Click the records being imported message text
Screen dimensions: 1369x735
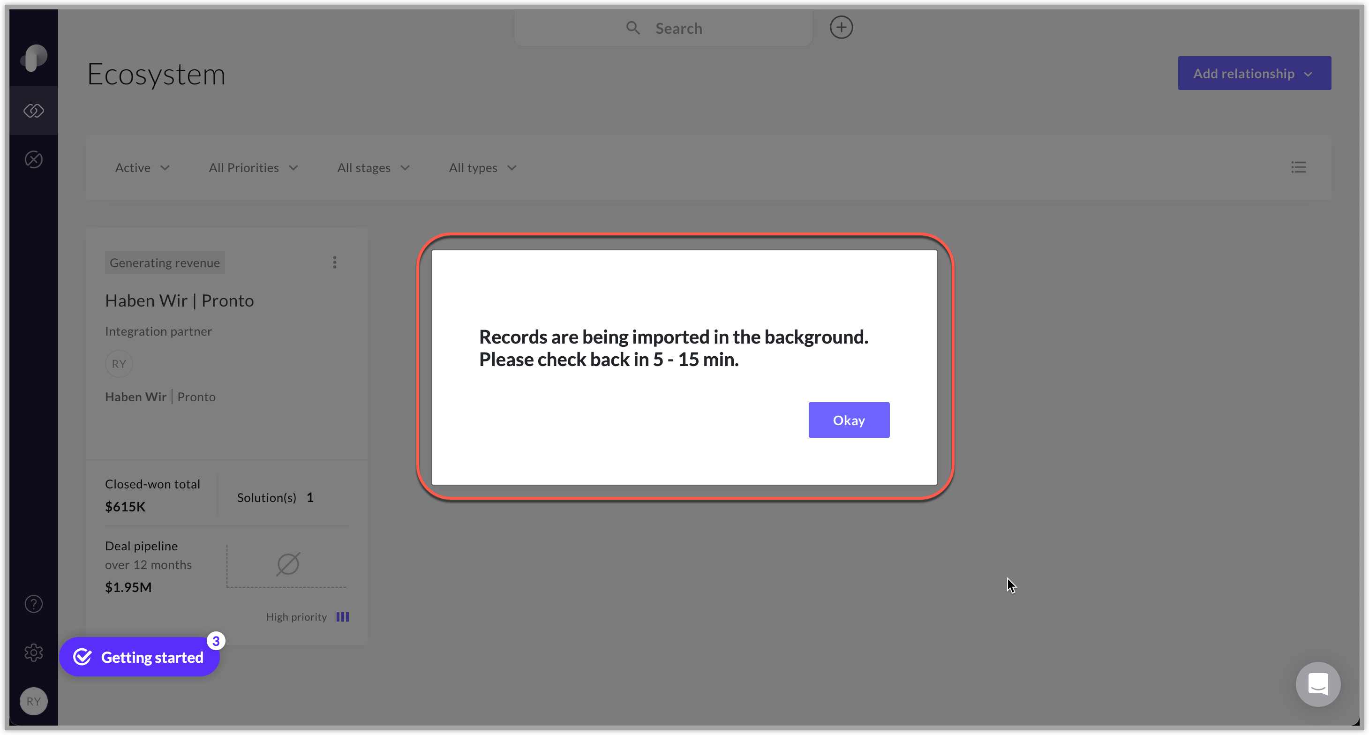[x=673, y=348]
